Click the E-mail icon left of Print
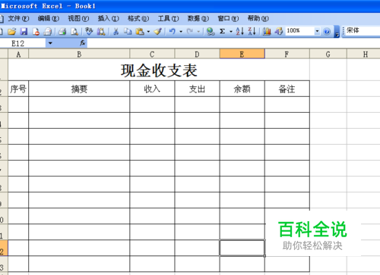The image size is (380, 275). pyautogui.click(x=48, y=31)
